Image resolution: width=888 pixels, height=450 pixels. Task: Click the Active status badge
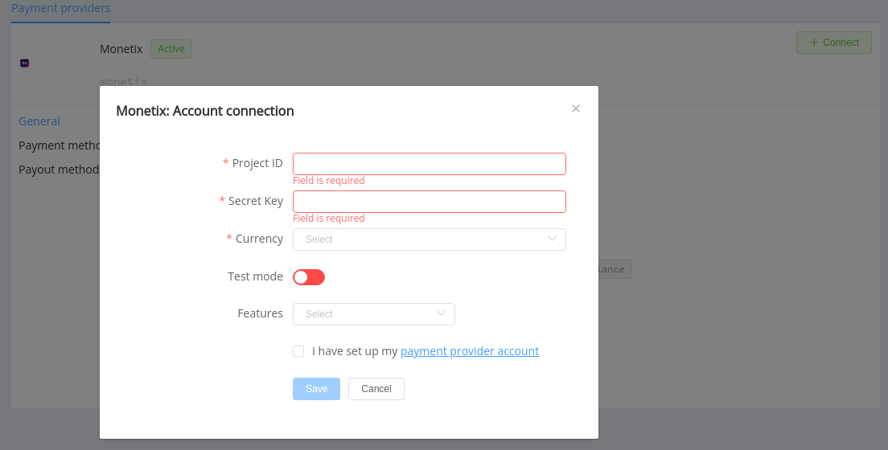[x=171, y=49]
